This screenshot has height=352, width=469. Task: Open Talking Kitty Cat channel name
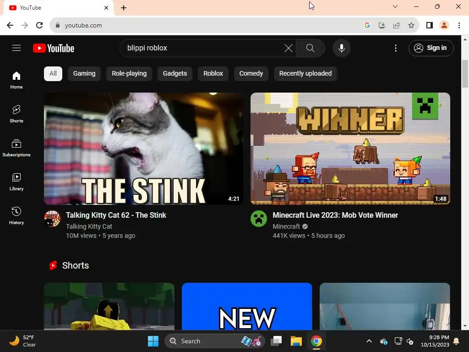(89, 226)
